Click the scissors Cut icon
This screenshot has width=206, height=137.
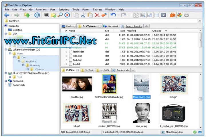tap(83, 15)
